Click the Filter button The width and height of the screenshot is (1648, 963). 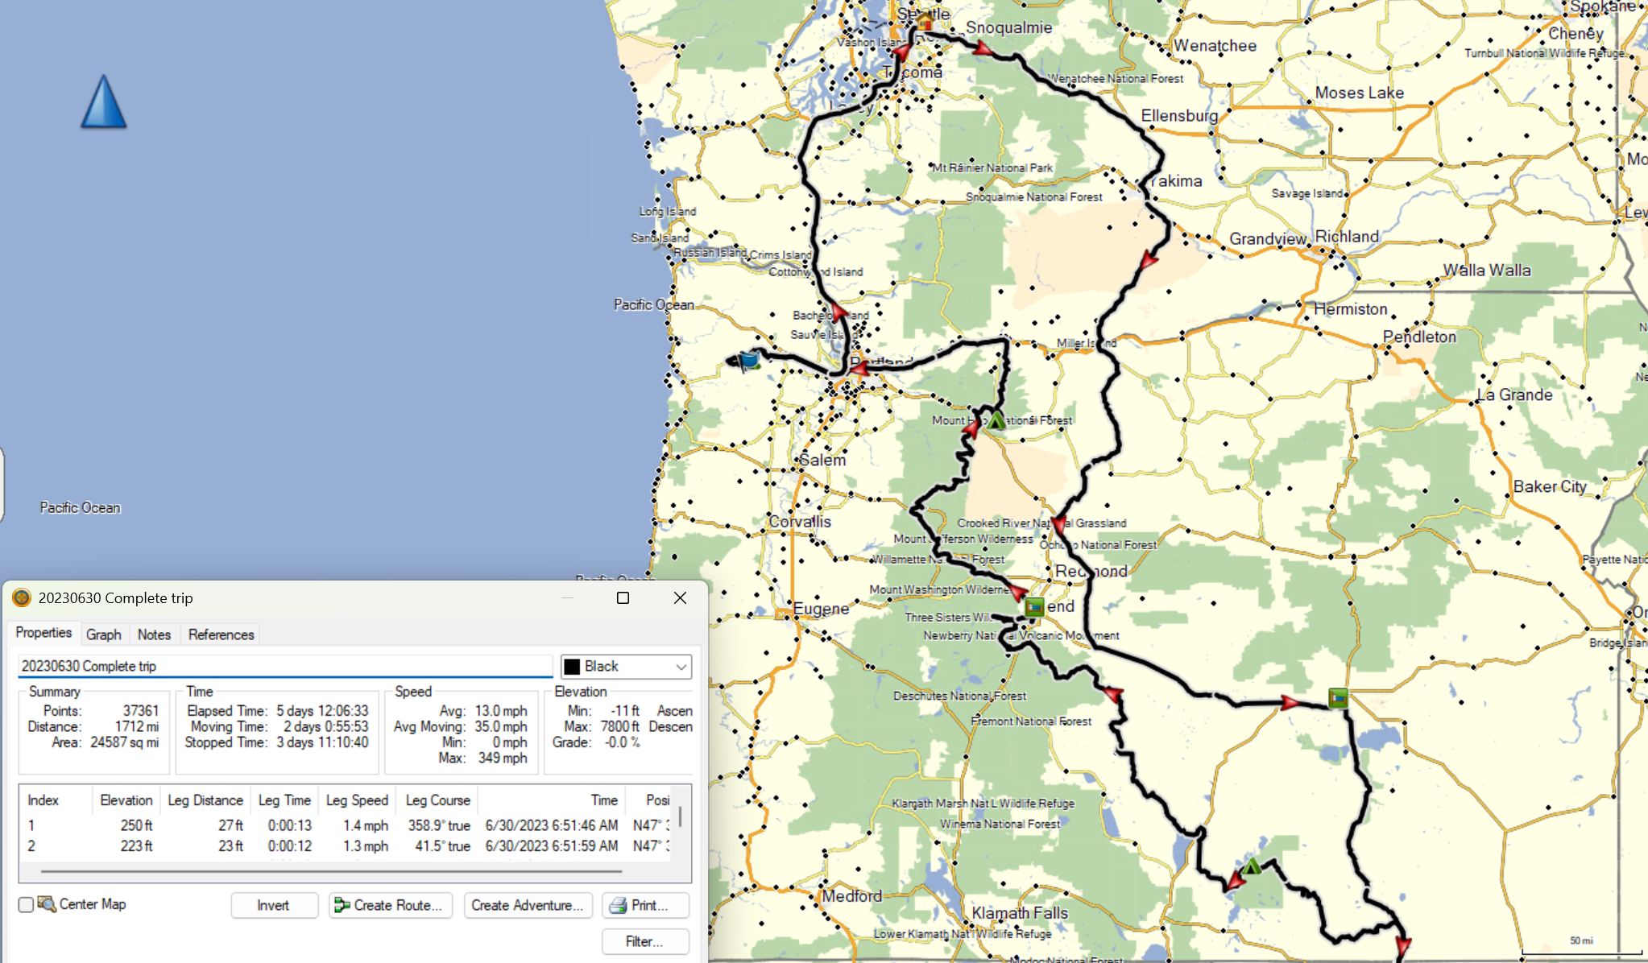[x=644, y=941]
